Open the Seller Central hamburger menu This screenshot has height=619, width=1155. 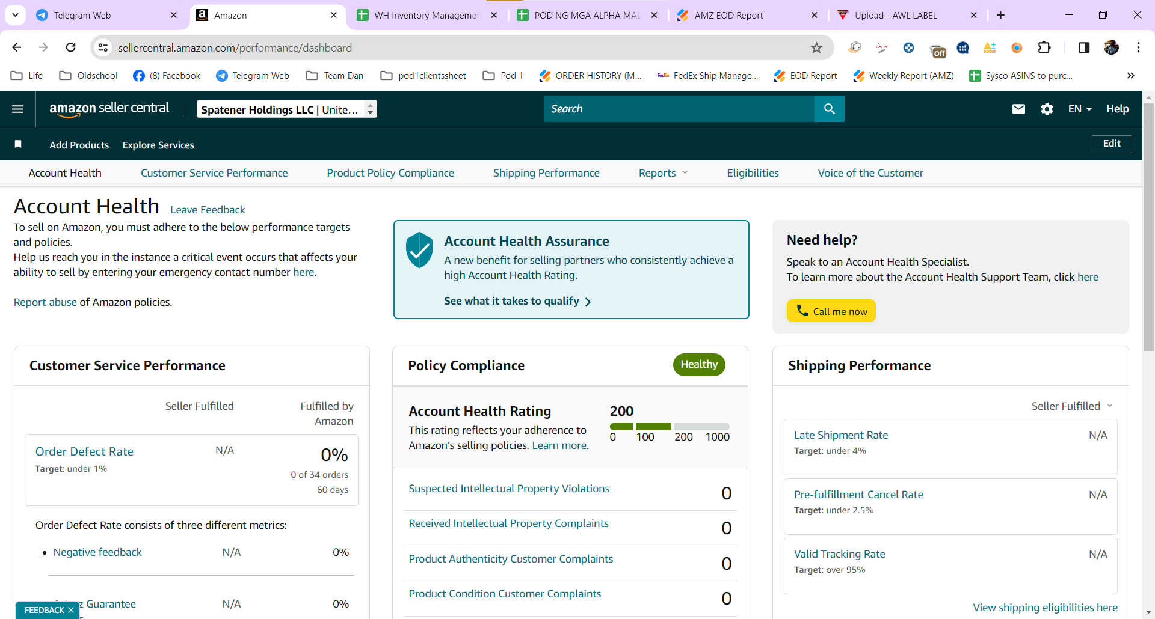click(x=18, y=109)
